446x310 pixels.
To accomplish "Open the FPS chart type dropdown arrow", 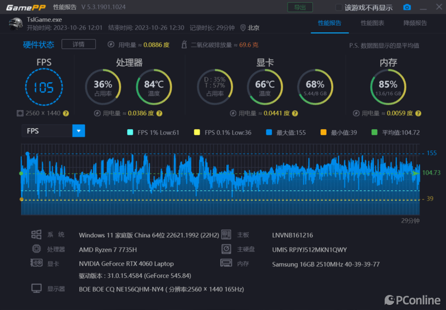I will coord(79,131).
